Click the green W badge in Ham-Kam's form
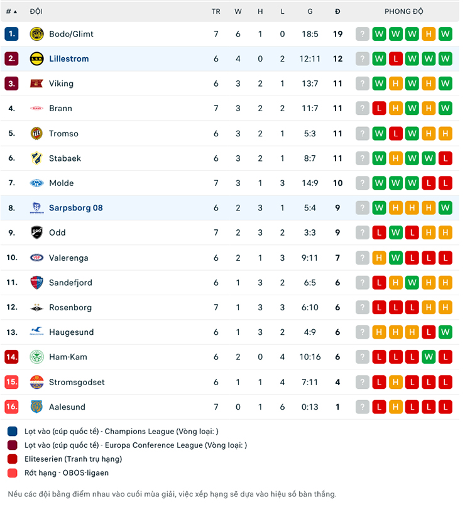465x507 pixels. 428,357
